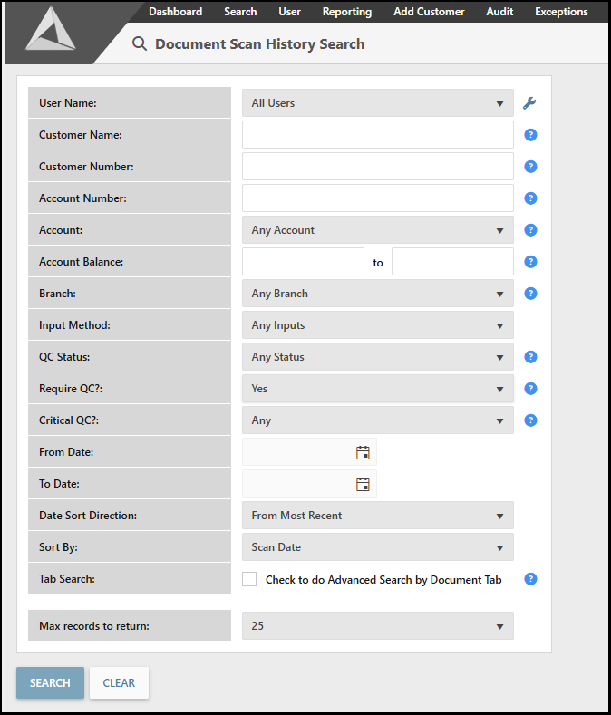Click the help icon next to Account Balance
The width and height of the screenshot is (611, 715).
point(531,262)
